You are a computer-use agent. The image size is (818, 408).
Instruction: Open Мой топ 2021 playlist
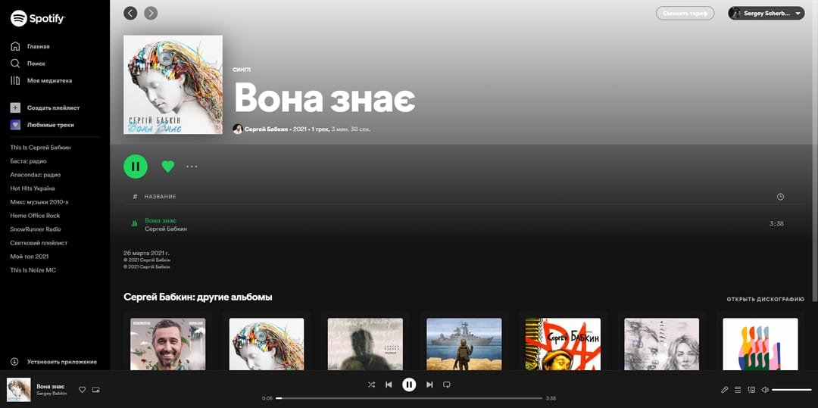point(30,257)
